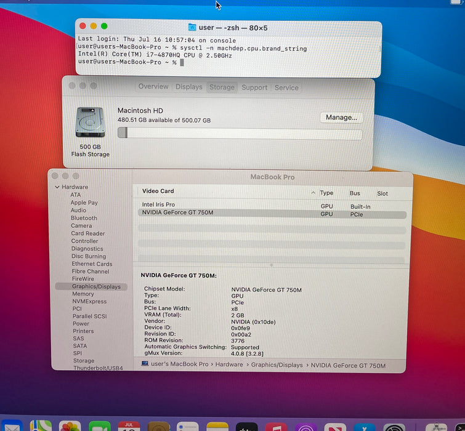Image resolution: width=465 pixels, height=431 pixels.
Task: Select Power in the sidebar
Action: click(x=81, y=323)
